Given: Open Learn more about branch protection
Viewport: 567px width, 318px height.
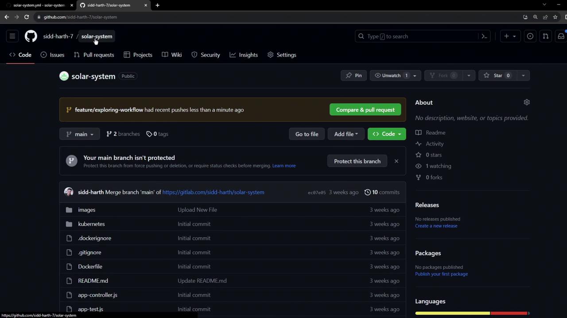Looking at the screenshot, I should pos(284,166).
